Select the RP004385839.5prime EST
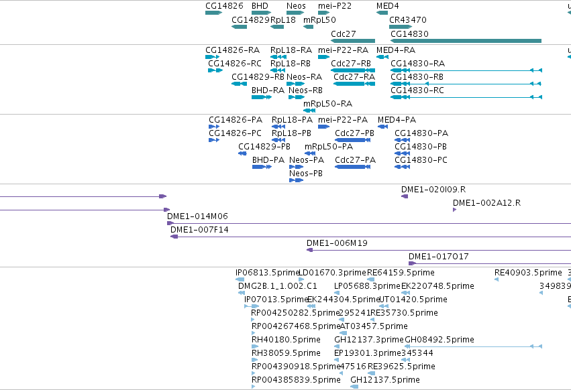The image size is (571, 390). [254, 387]
